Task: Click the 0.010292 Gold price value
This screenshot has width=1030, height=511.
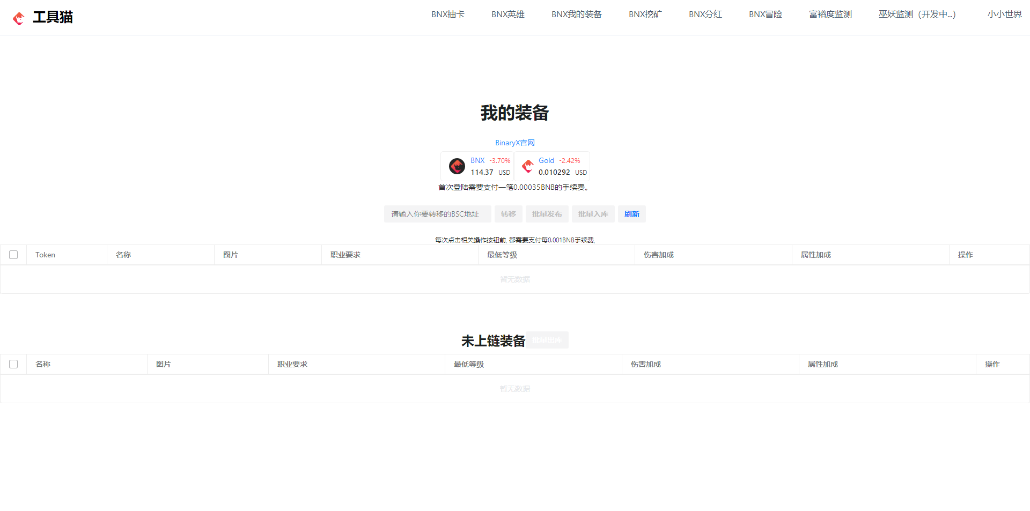Action: pyautogui.click(x=554, y=172)
